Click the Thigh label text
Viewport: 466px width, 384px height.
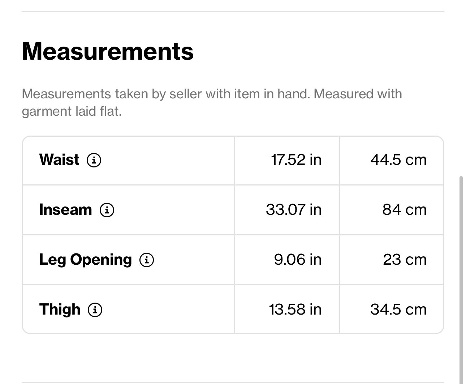tap(60, 310)
